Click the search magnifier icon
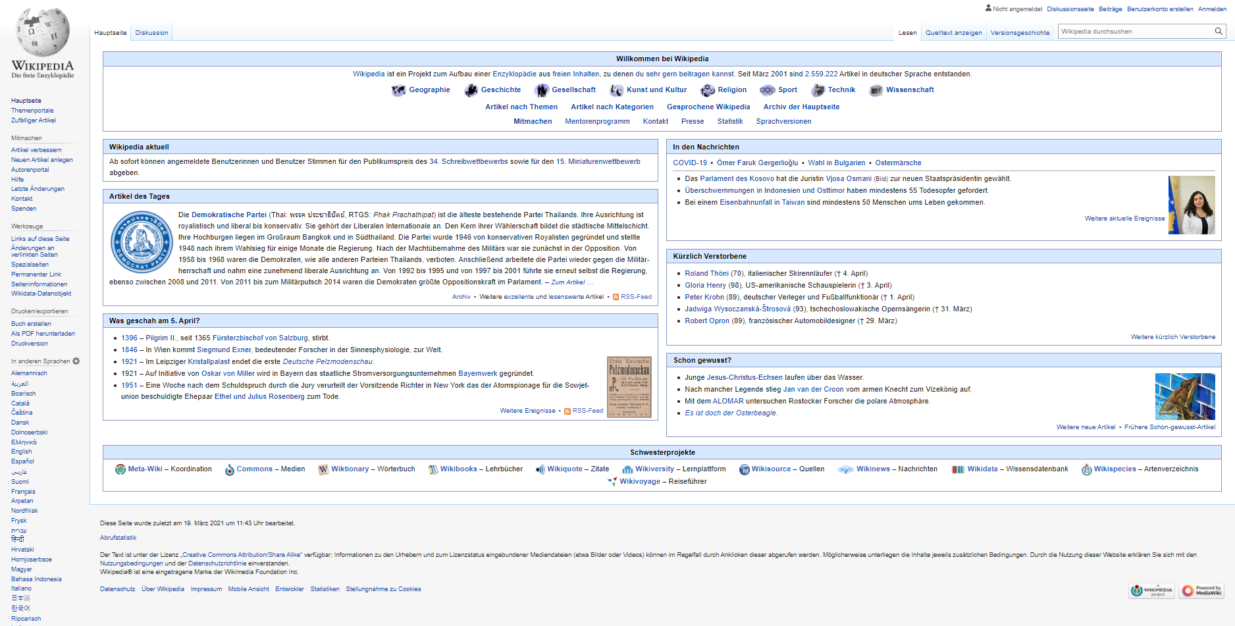 pos(1219,31)
